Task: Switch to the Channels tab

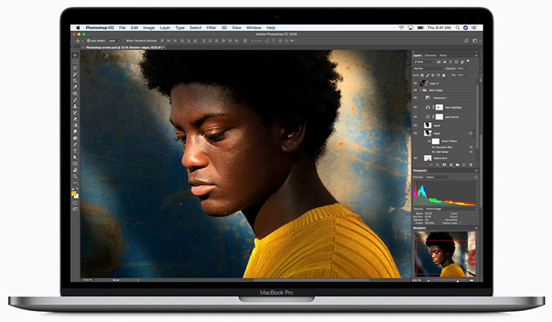Action: pos(431,55)
